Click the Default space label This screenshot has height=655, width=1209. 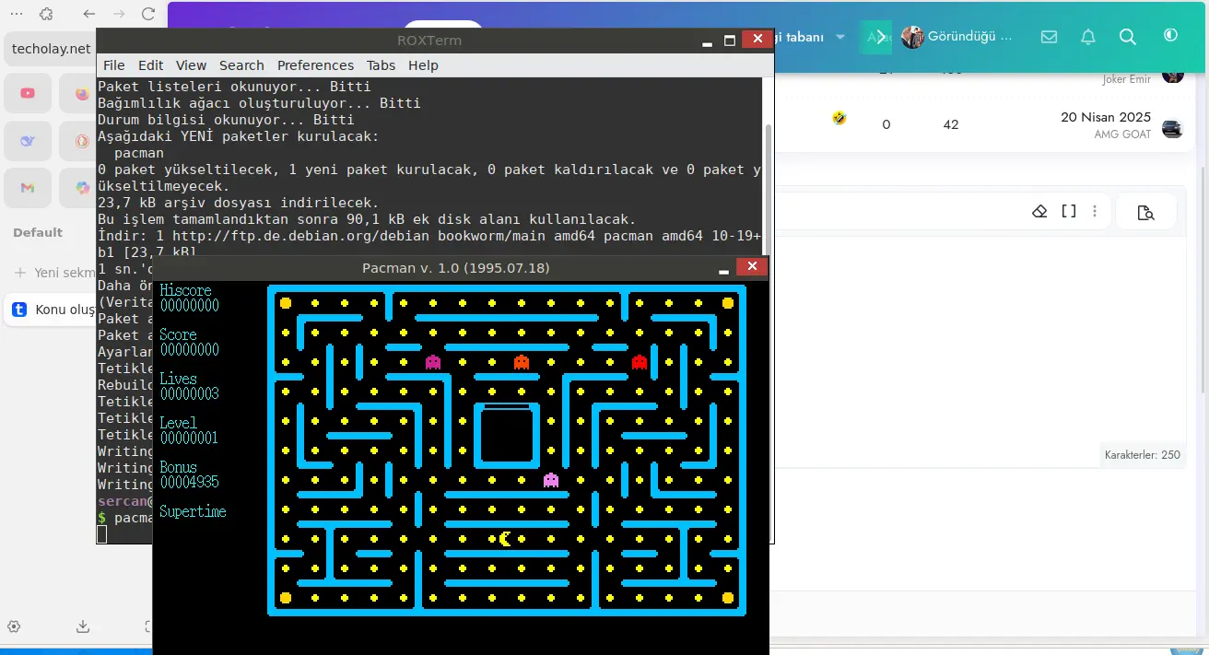click(x=38, y=232)
